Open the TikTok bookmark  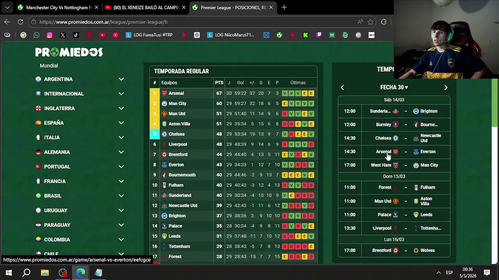click(76, 35)
